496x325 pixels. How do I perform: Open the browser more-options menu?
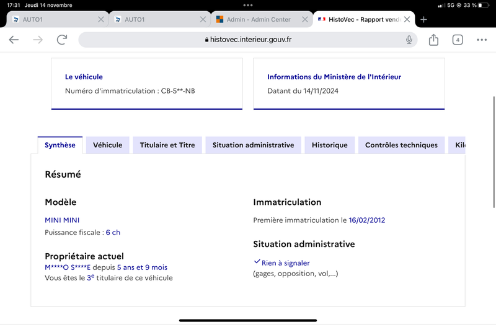coord(482,40)
